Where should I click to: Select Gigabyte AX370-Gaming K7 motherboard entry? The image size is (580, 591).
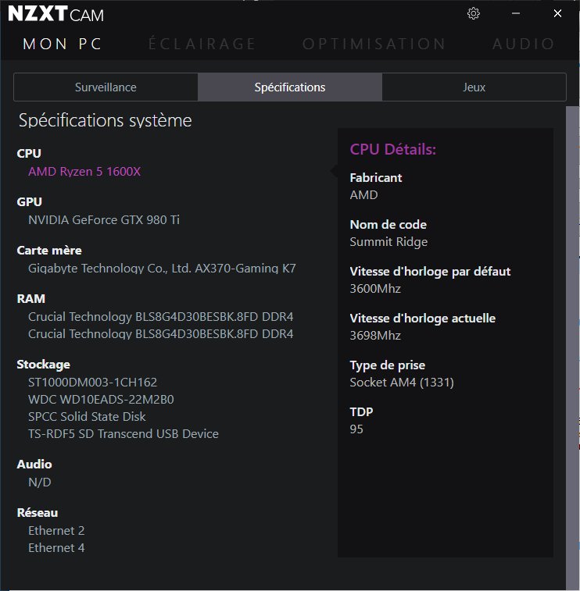(162, 269)
